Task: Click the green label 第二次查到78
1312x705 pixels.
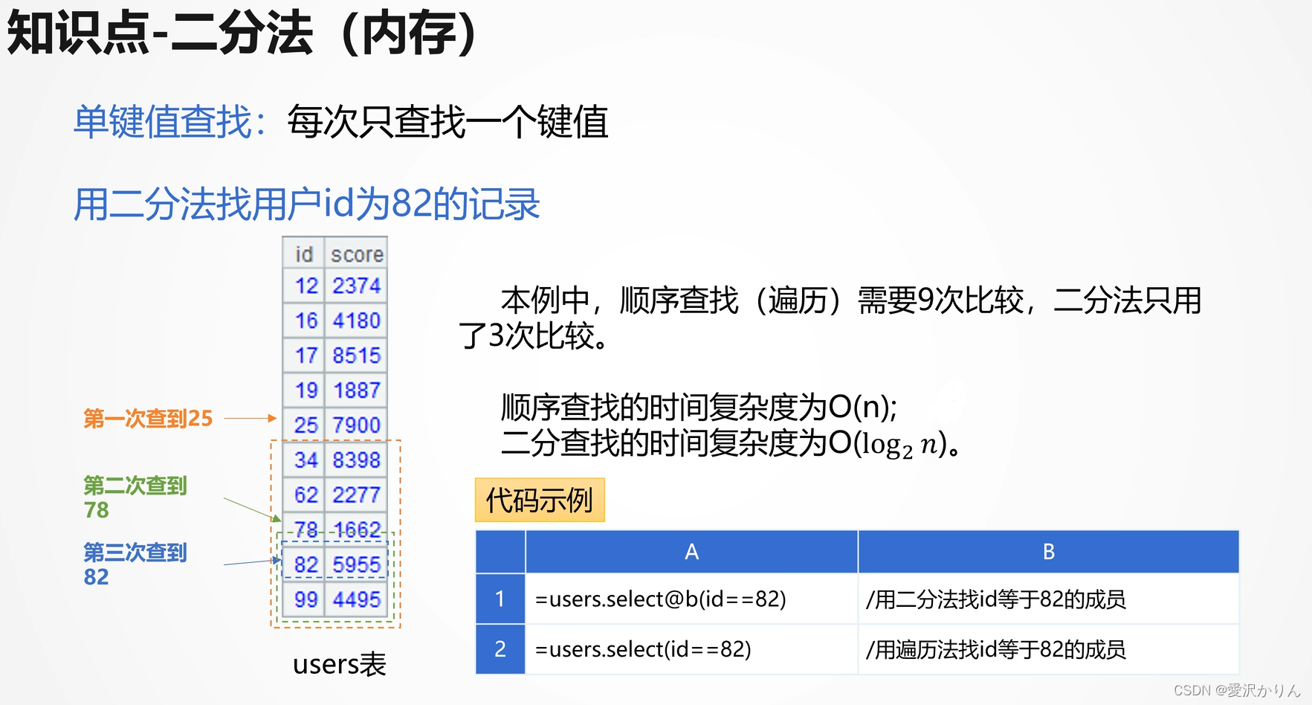Action: 134,498
